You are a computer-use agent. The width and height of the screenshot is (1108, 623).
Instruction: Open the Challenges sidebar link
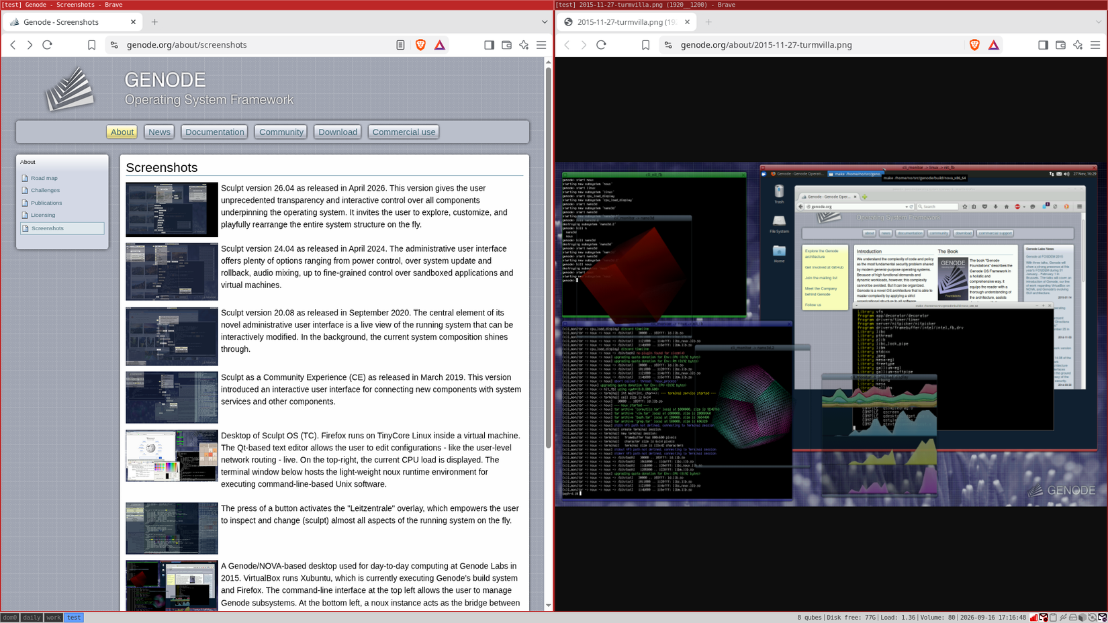(x=45, y=190)
